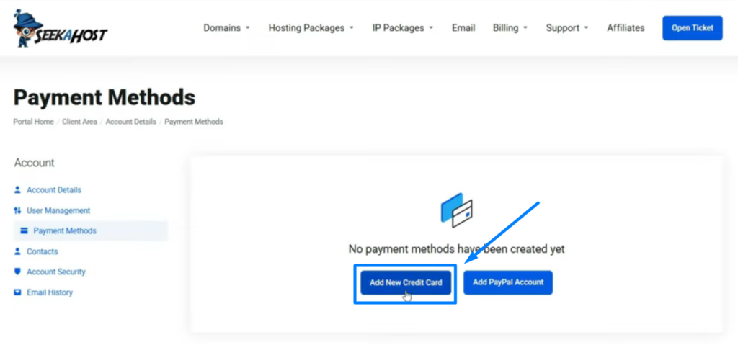This screenshot has width=738, height=345.
Task: Expand the Domains dropdown menu
Action: pos(226,28)
